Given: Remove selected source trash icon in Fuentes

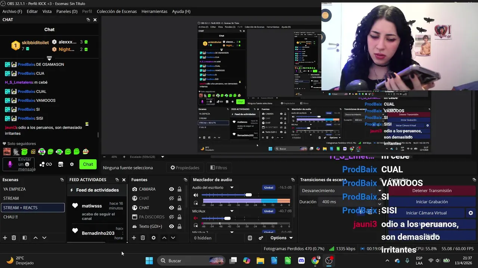Looking at the screenshot, I should click(143, 238).
